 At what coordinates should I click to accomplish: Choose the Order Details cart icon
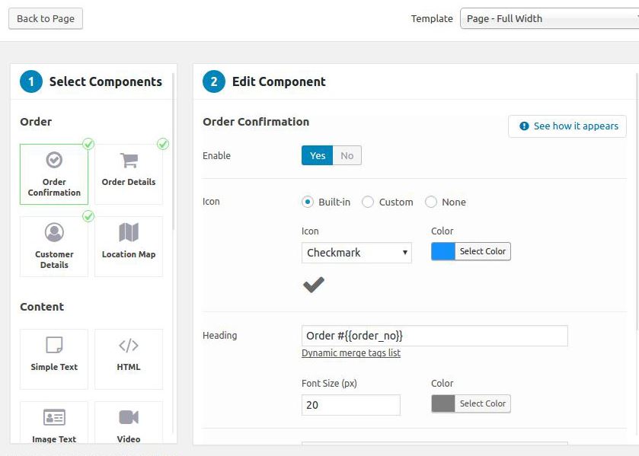tap(129, 161)
